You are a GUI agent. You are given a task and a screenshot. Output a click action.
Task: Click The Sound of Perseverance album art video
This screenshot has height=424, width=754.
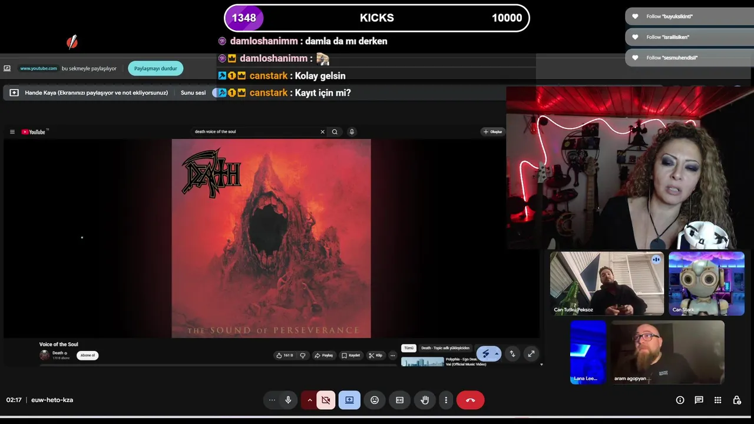271,238
